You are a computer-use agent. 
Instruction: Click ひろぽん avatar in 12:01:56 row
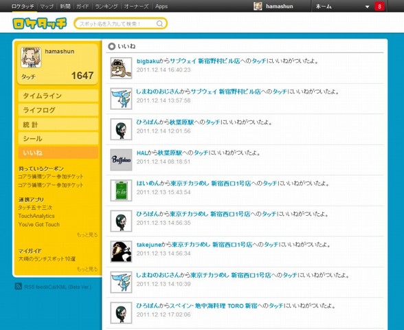[x=121, y=129]
